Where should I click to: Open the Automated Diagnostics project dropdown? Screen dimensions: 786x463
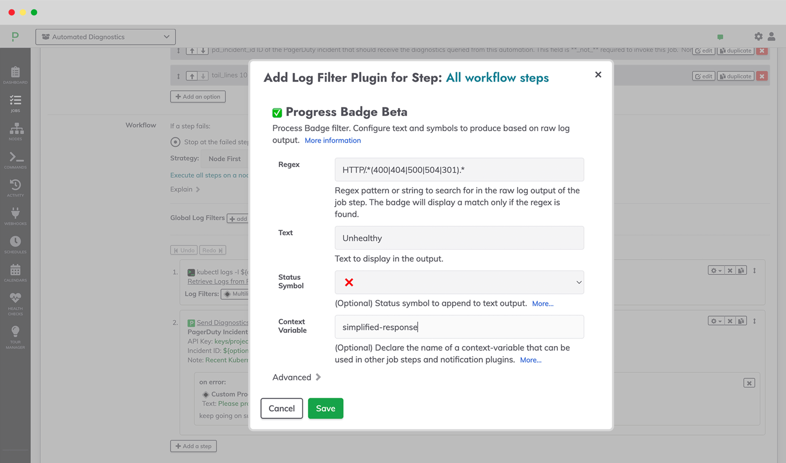point(106,37)
